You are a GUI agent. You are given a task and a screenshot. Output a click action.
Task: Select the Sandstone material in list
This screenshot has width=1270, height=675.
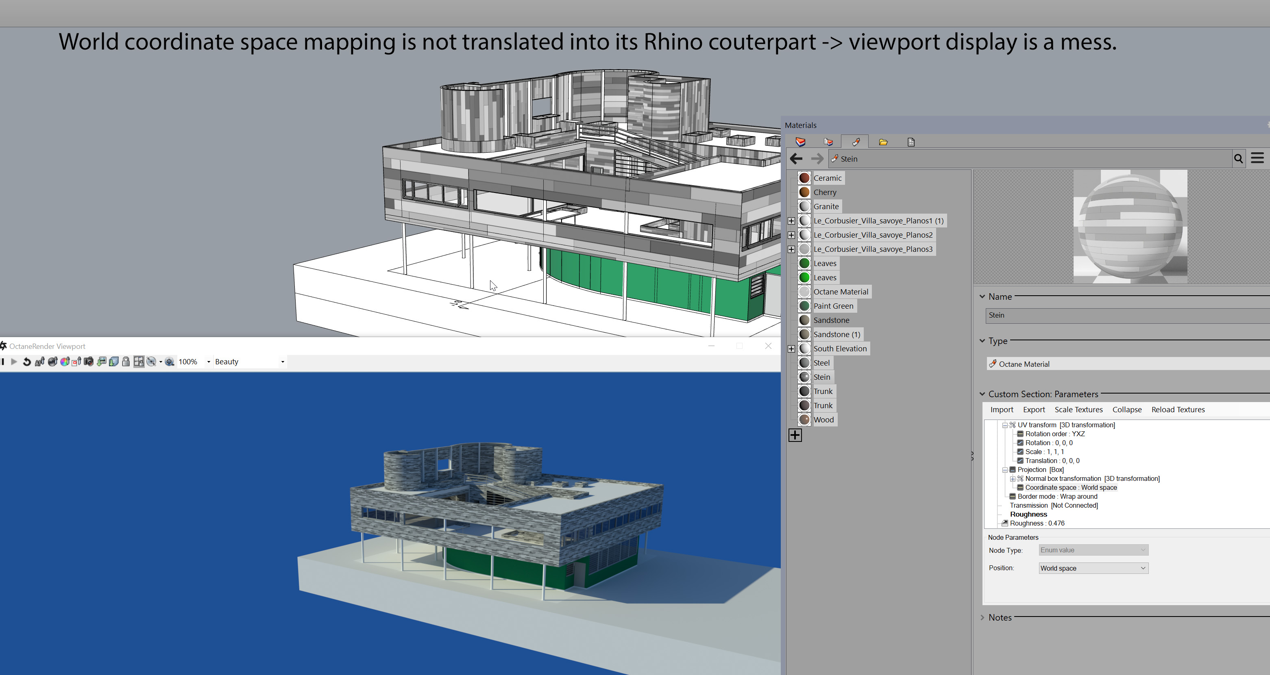[x=831, y=320]
